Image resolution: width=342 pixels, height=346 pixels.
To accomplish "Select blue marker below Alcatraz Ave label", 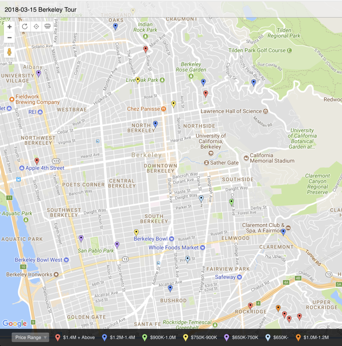I will [x=170, y=289].
